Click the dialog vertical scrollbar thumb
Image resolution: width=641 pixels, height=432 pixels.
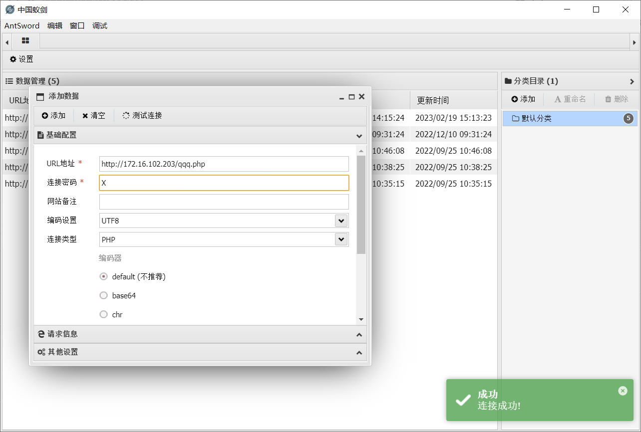[361, 205]
